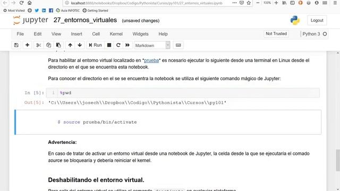Toggle the browser sidebar icon
This screenshot has height=191, width=340.
click(292, 3)
